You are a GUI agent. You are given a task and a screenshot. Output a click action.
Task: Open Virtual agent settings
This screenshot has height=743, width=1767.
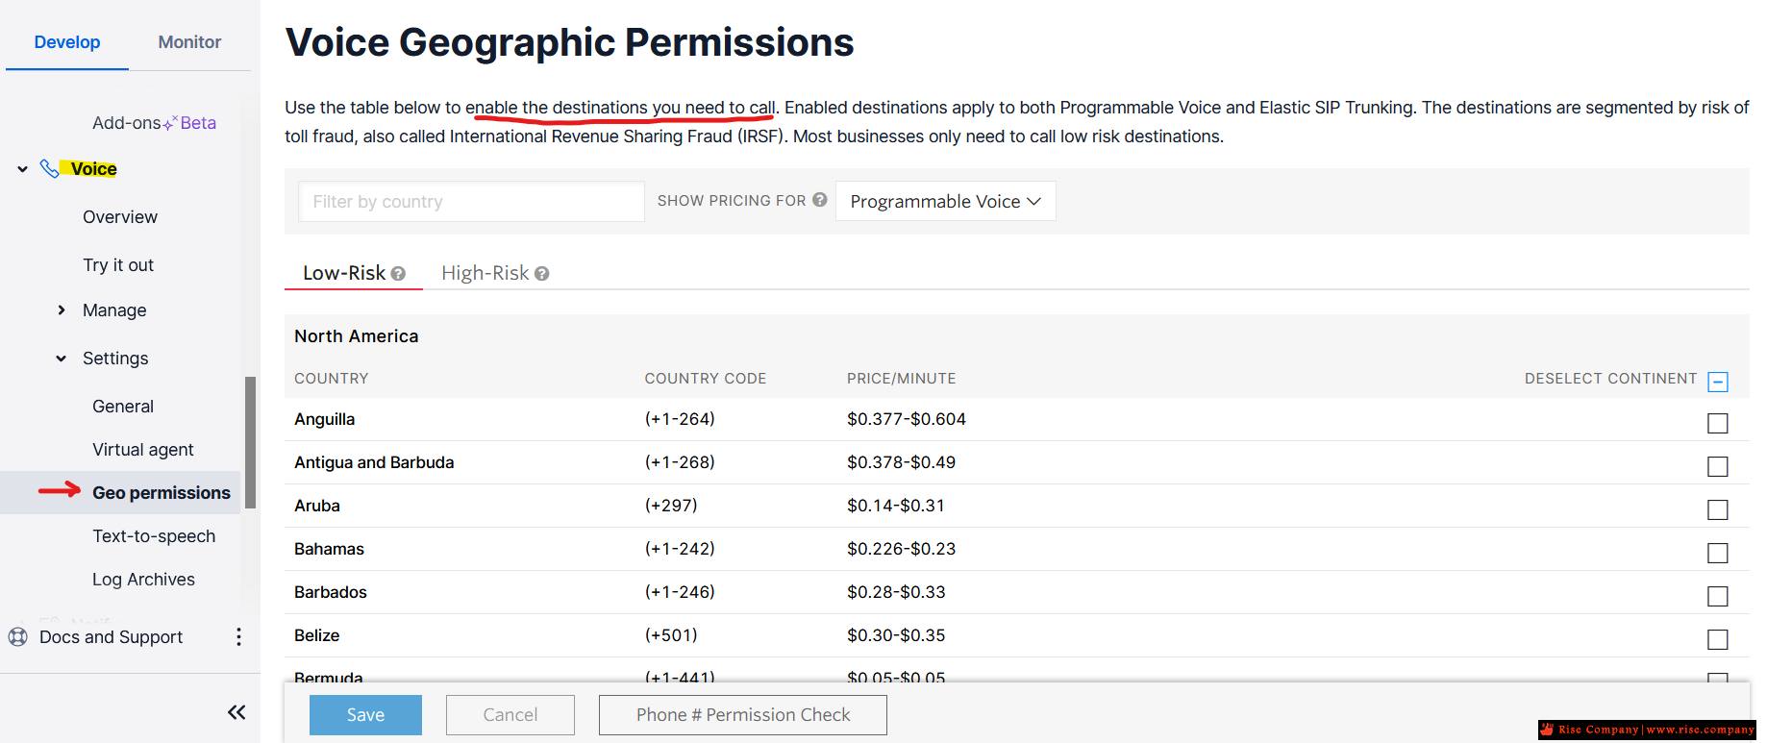tap(143, 450)
